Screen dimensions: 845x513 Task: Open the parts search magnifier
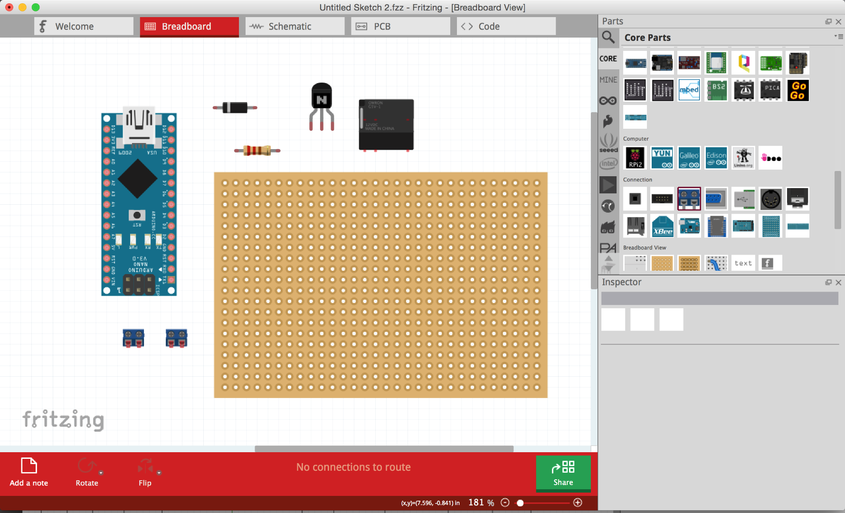pyautogui.click(x=608, y=38)
